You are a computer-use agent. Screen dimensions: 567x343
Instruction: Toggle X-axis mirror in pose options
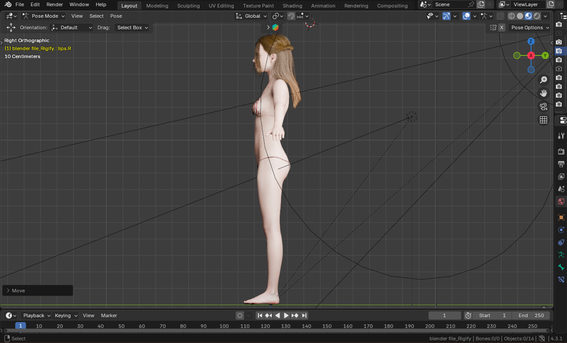tap(502, 27)
